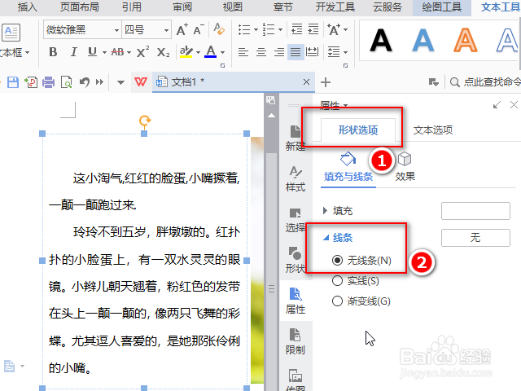Print the document
Screen dimensions: 521x391
49,81
